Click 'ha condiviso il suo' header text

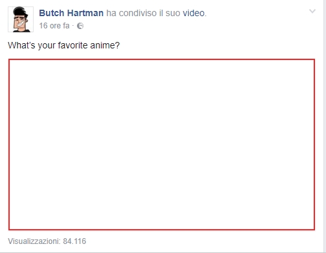pos(143,13)
